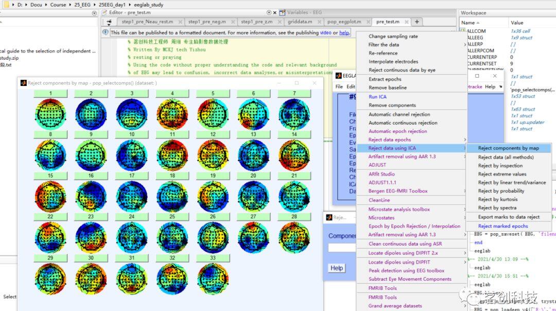The image size is (556, 311).
Task: Expand Microstate analysis toolbox submenu
Action: [412, 209]
